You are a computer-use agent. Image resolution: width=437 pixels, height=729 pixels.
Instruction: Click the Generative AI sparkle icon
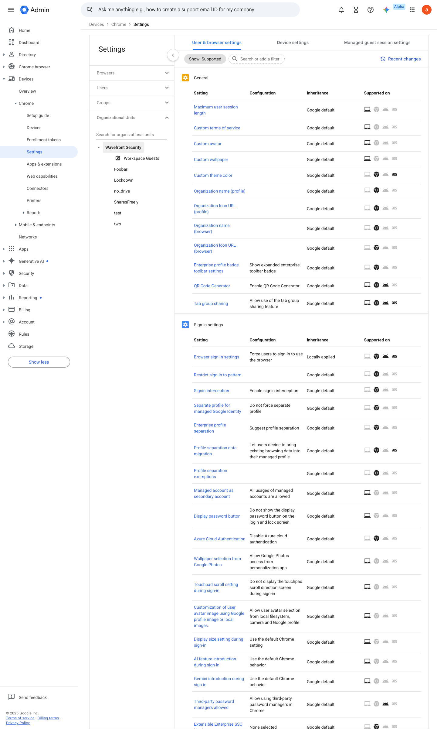click(x=12, y=261)
